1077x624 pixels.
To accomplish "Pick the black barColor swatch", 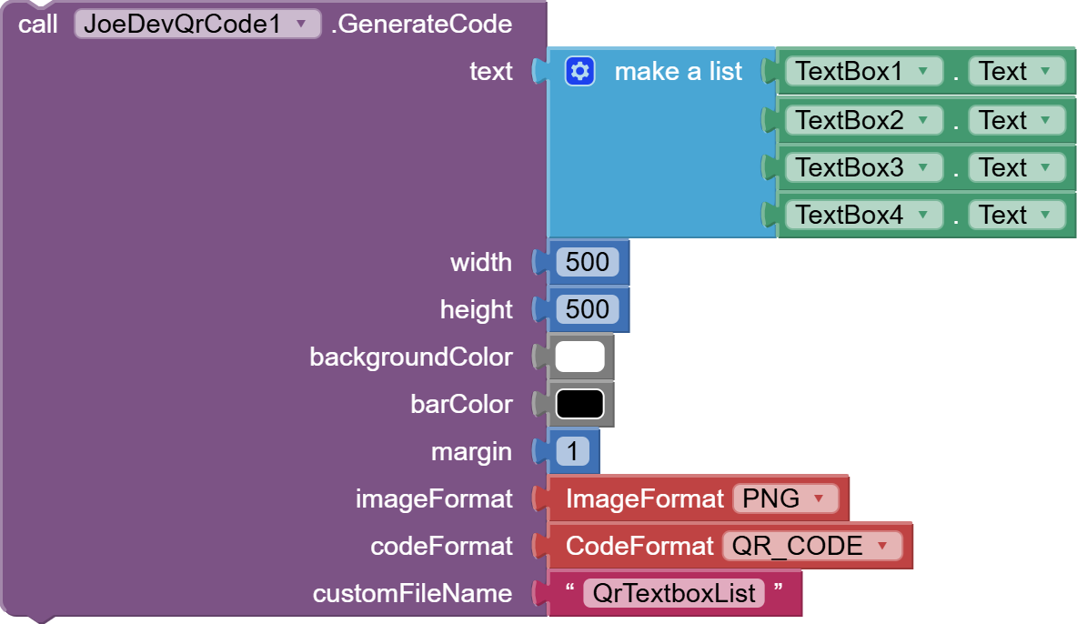I will (579, 404).
